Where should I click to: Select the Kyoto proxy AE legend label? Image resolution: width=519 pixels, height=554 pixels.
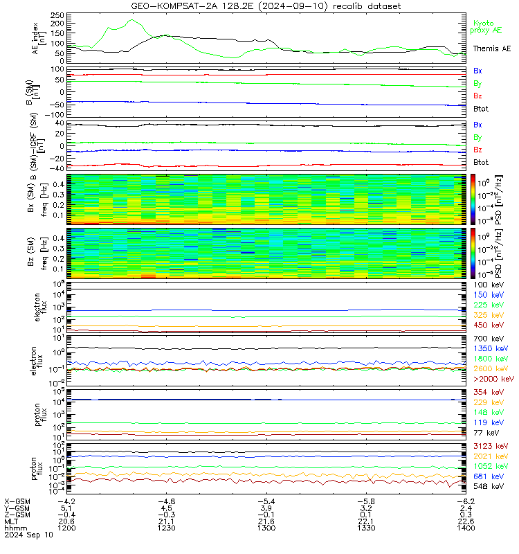tap(486, 27)
